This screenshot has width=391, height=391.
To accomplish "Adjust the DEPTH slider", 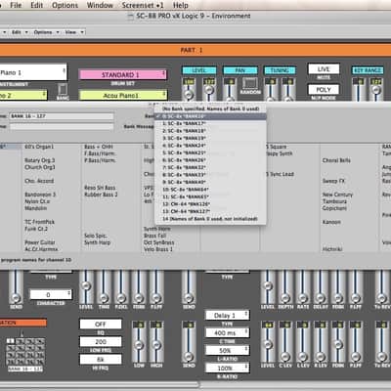I will click(285, 288).
